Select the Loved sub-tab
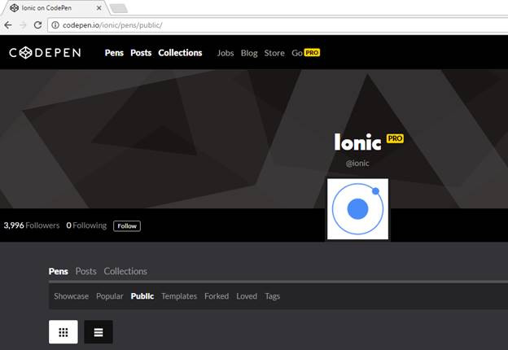 click(x=247, y=296)
